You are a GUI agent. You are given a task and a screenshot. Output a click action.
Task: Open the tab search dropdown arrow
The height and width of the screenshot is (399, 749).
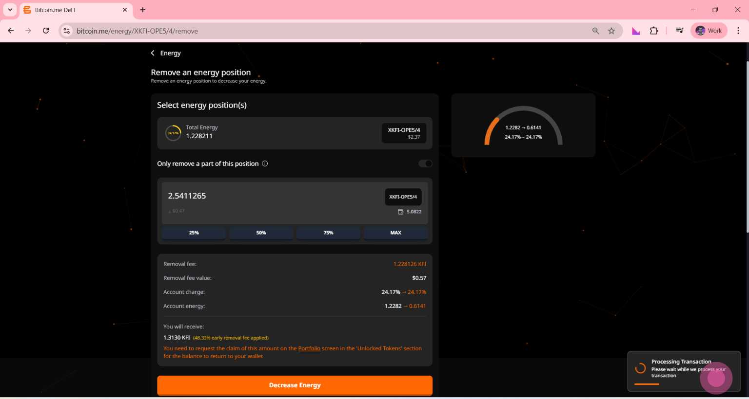10,10
